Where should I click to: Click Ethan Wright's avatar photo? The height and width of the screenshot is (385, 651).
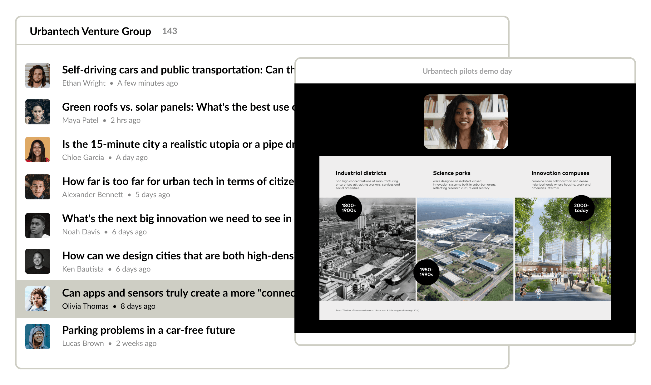38,76
